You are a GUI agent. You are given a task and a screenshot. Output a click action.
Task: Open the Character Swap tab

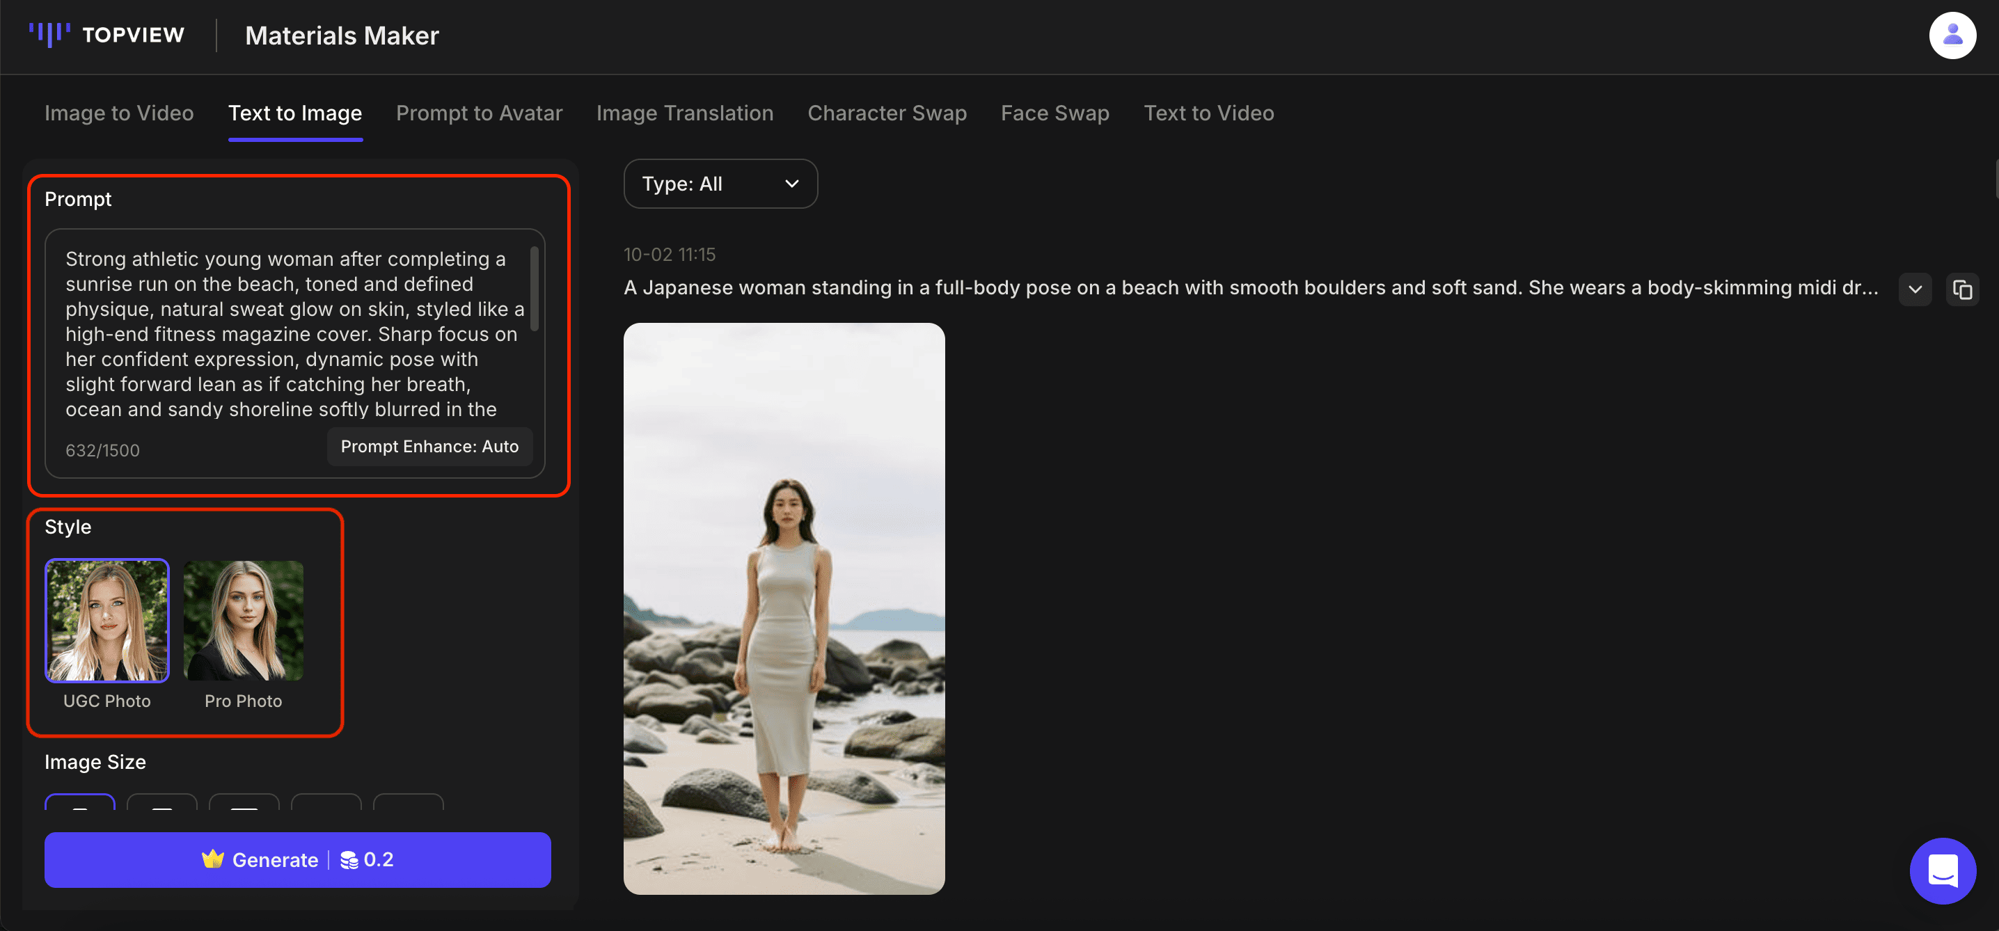coord(887,113)
